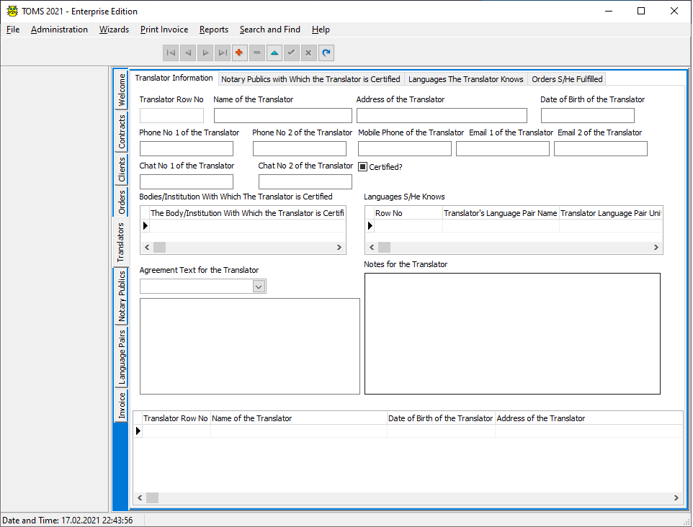693x527 pixels.
Task: Go to last record navigator icon
Action: (x=223, y=53)
